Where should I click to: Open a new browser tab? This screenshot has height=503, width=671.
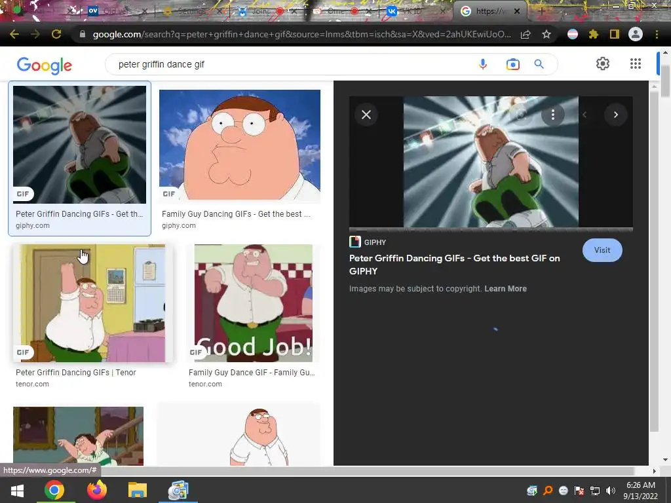[542, 12]
